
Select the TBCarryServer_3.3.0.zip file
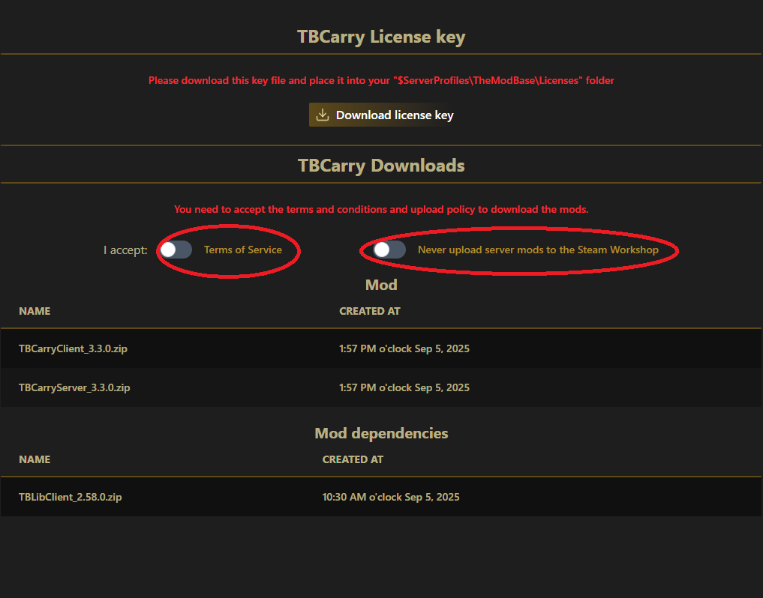coord(74,387)
